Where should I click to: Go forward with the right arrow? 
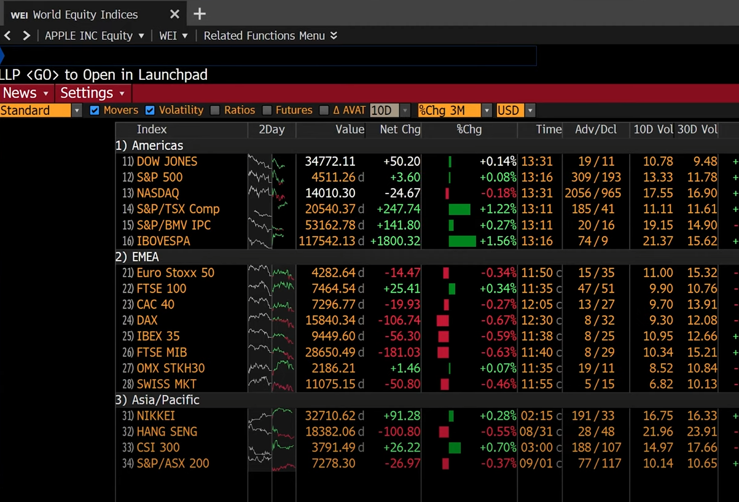(x=26, y=36)
